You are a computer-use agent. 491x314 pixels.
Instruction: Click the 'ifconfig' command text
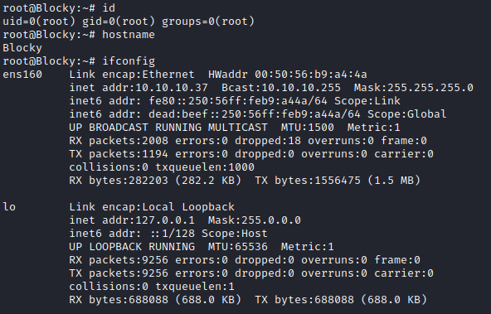pyautogui.click(x=129, y=61)
